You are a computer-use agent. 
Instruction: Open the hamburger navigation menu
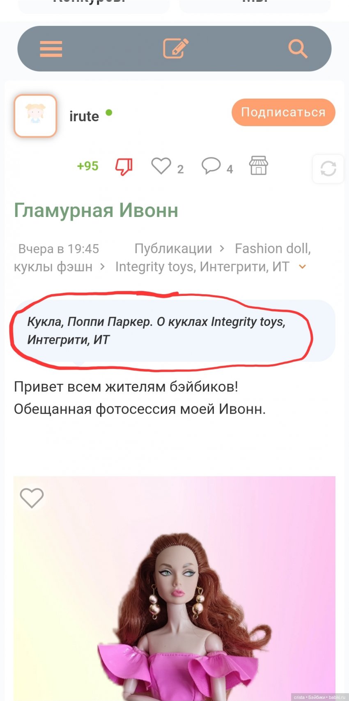tap(51, 49)
